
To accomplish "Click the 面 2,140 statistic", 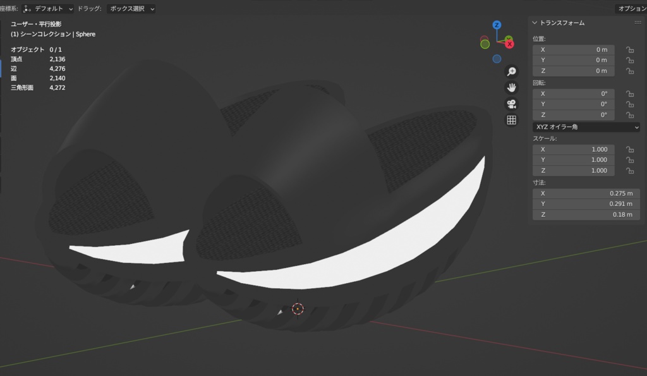I will [x=38, y=78].
